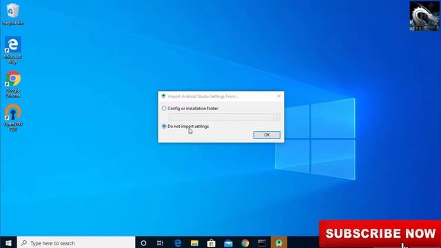
Task: Click the browse button beside path field
Action: 276,117
